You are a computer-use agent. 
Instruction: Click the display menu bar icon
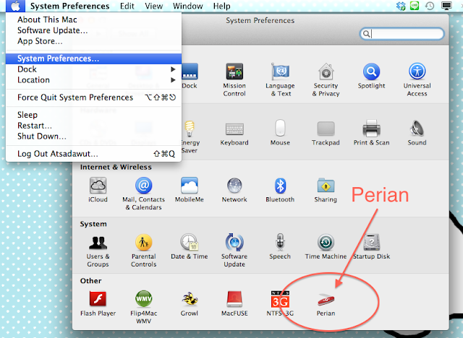coord(446,6)
